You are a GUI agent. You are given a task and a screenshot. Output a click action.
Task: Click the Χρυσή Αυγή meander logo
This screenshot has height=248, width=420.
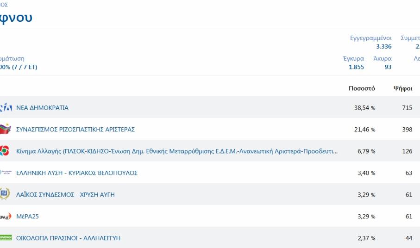5,195
